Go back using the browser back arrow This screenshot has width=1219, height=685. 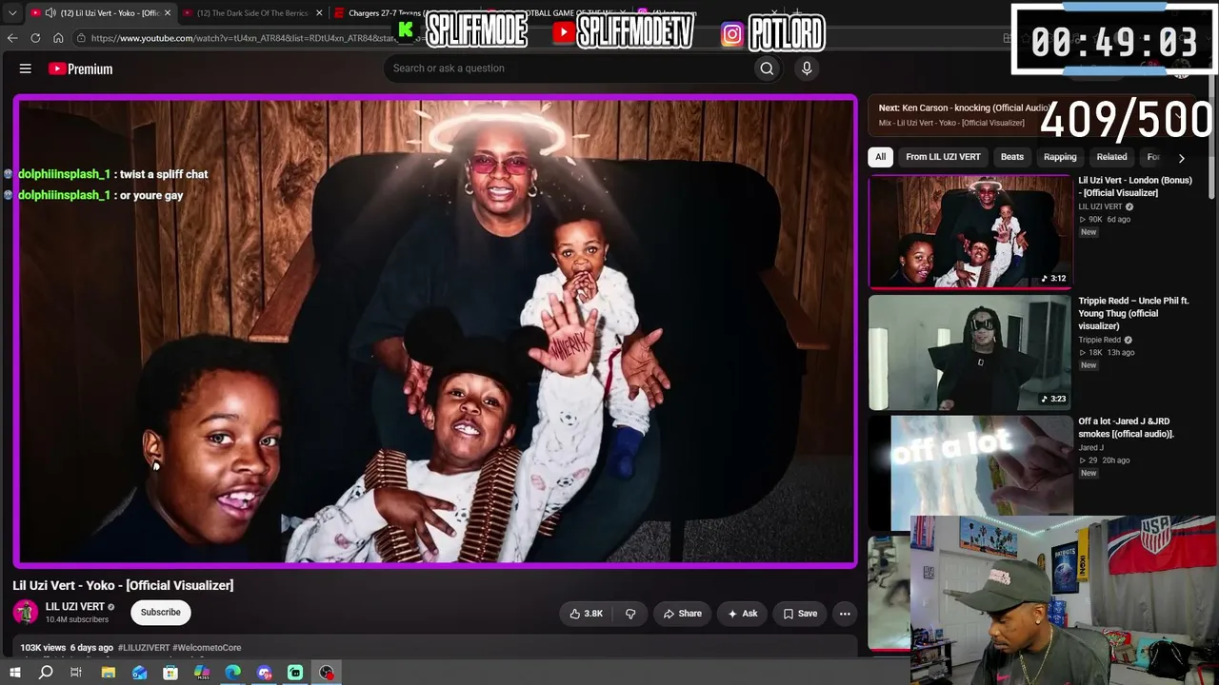(x=12, y=38)
